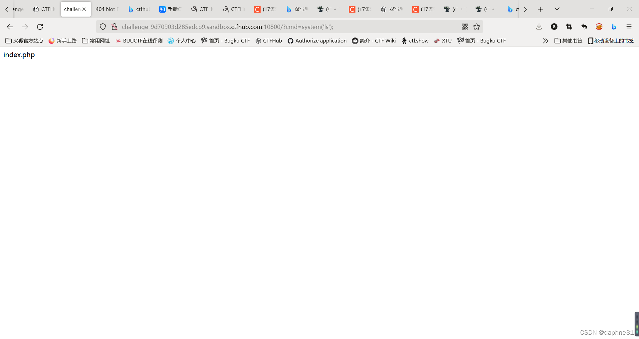Switch to the Zhihu 手撕 tab
This screenshot has height=339, width=639.
pos(170,9)
